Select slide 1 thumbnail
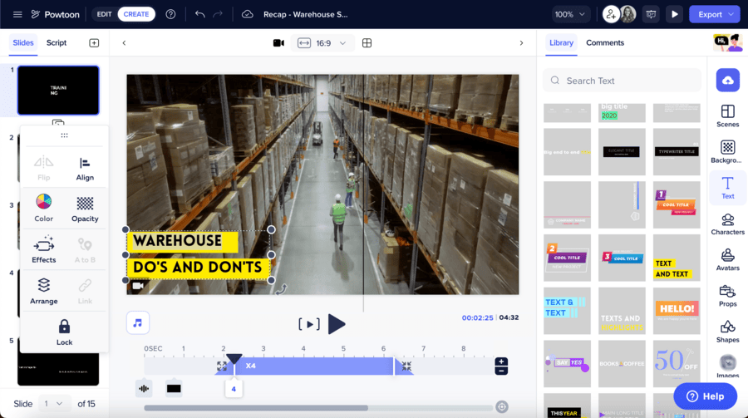This screenshot has height=418, width=748. [58, 91]
